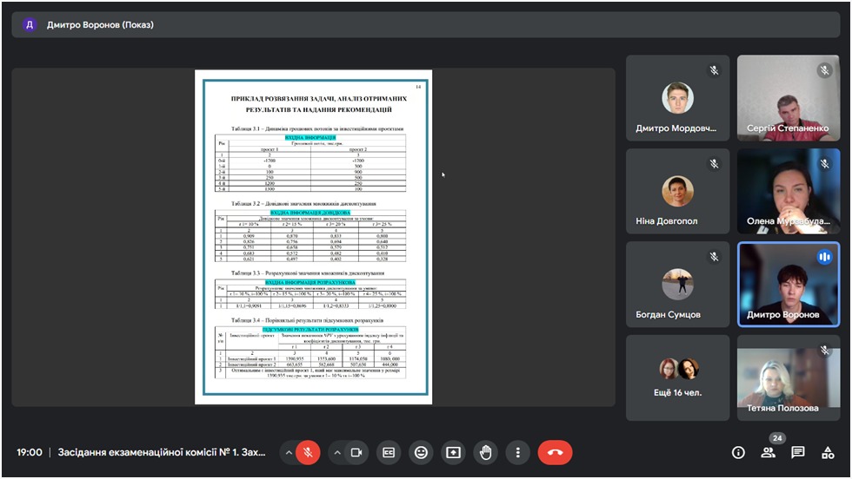Click the present screen icon

[453, 452]
